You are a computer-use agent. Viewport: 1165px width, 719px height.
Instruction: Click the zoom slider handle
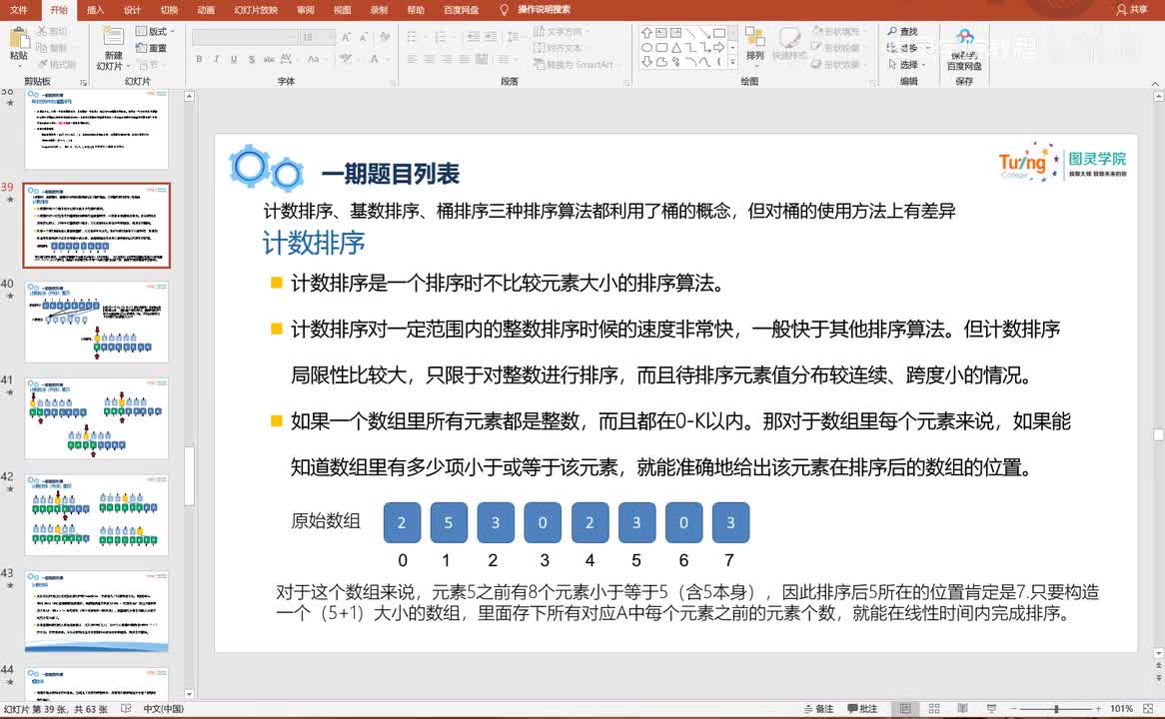[1056, 709]
